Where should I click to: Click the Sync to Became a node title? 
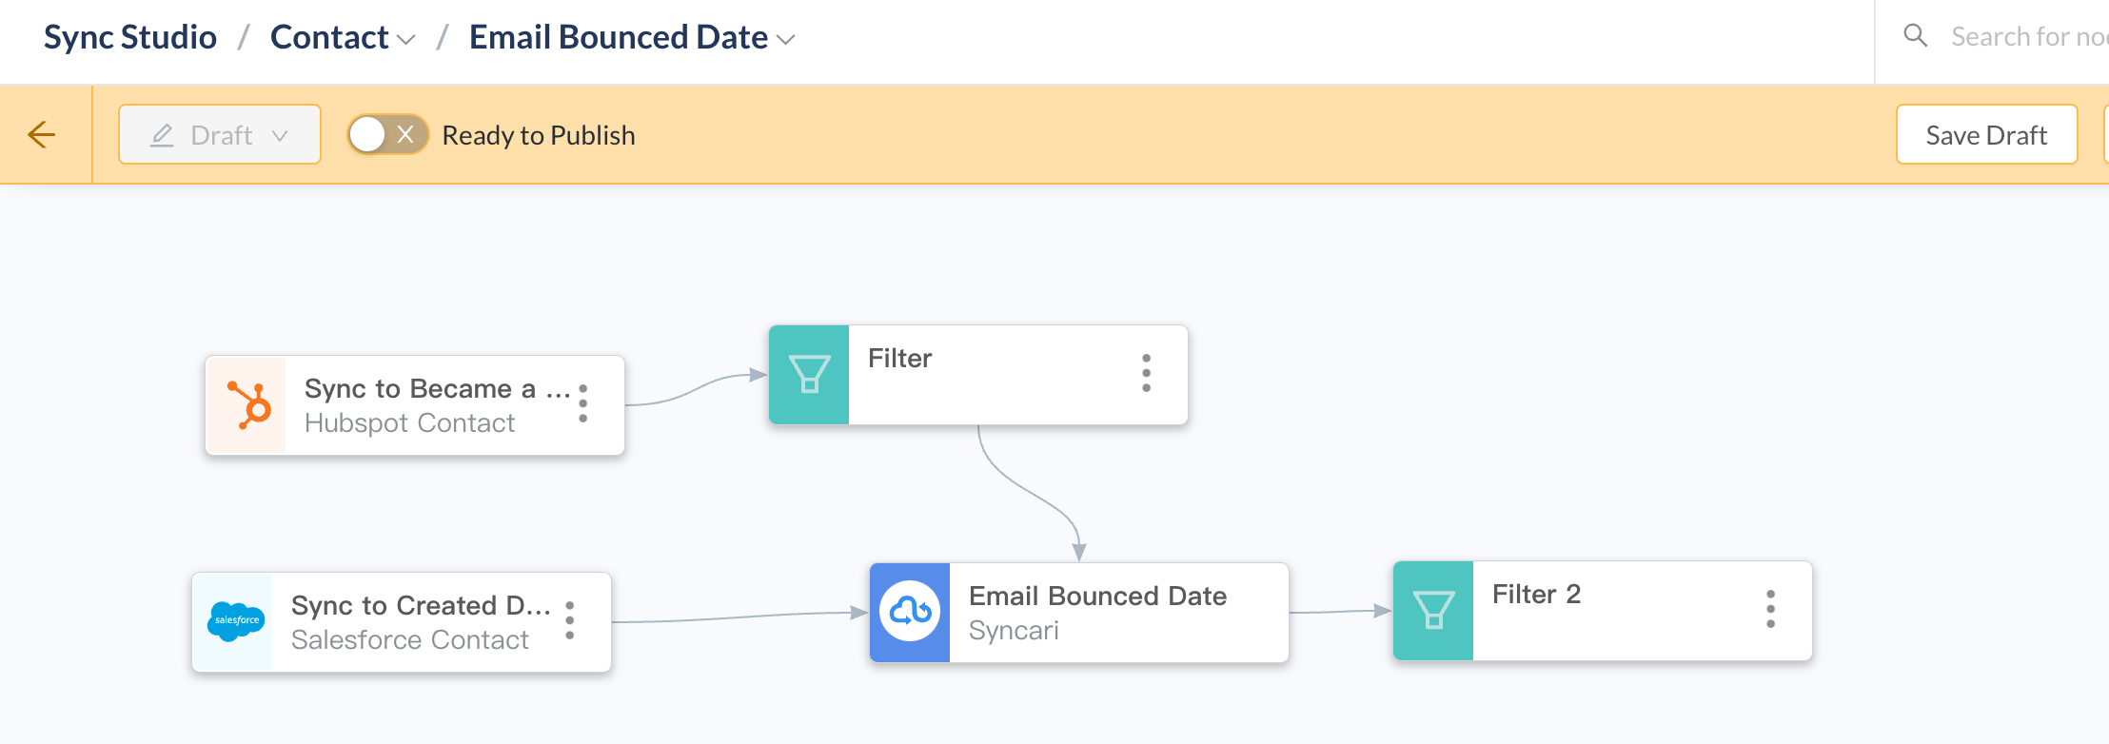coord(437,388)
